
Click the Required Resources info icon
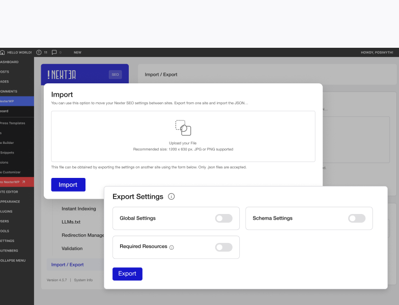coord(172,248)
